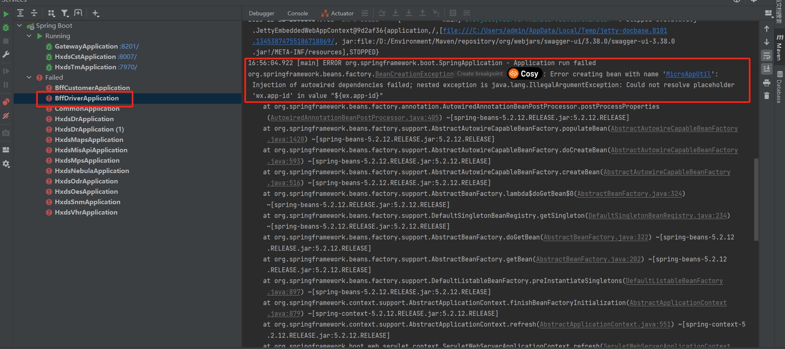Click the Print console icon
The height and width of the screenshot is (349, 785).
tap(767, 83)
